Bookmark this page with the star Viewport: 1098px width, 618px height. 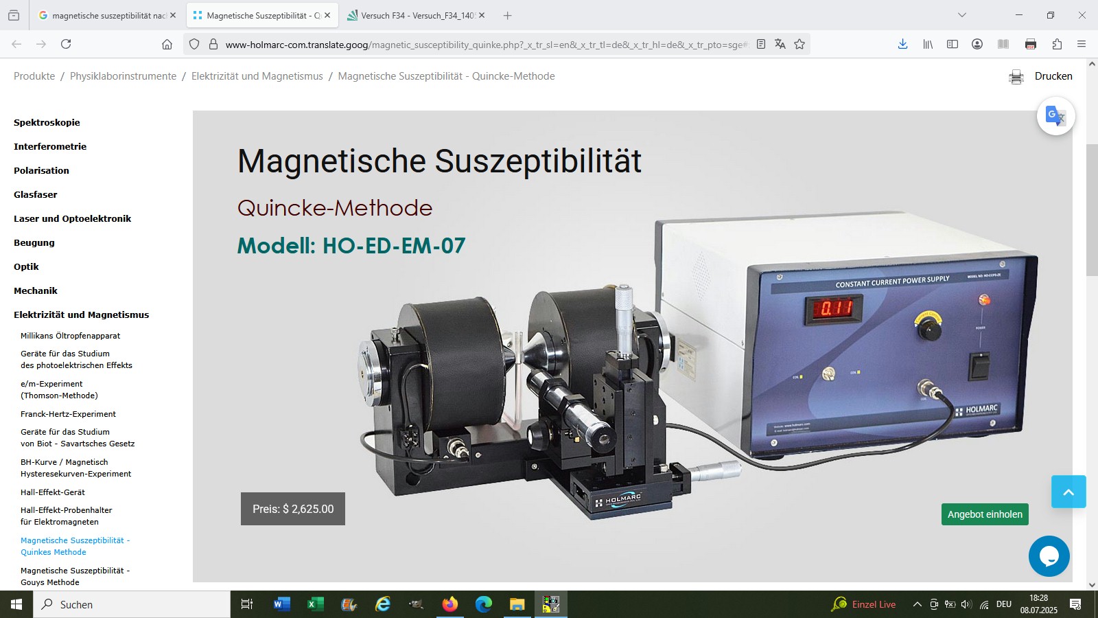(799, 44)
